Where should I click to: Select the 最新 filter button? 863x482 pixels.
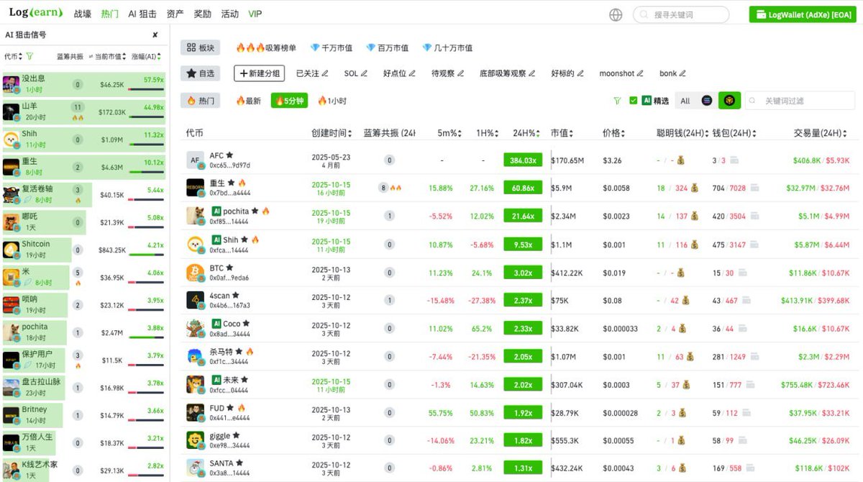point(249,101)
